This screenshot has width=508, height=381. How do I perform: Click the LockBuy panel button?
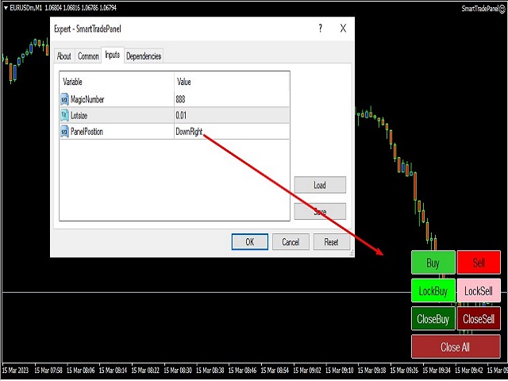(x=433, y=291)
